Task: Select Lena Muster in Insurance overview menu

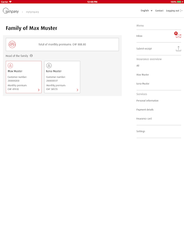Action: [143, 84]
